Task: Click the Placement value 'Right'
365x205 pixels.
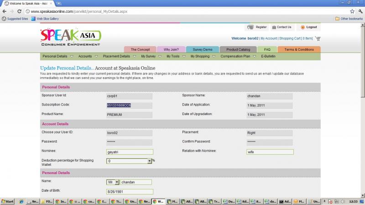Action: (251, 133)
